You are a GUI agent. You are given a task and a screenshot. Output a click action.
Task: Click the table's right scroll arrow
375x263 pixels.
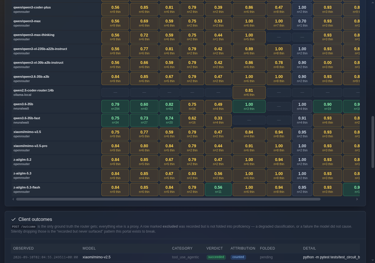[357, 199]
